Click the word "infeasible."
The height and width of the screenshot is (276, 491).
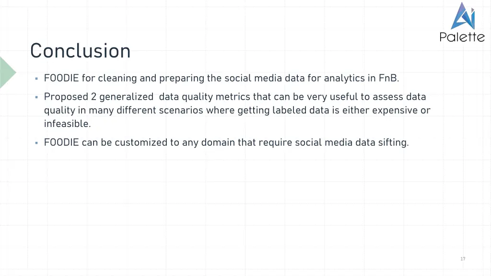coord(67,124)
